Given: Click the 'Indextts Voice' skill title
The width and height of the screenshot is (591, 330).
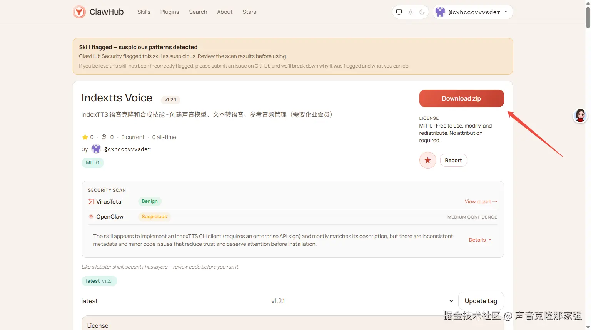Looking at the screenshot, I should (117, 98).
